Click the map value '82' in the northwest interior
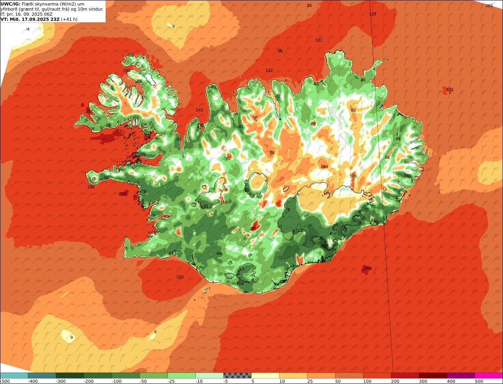 click(228, 158)
